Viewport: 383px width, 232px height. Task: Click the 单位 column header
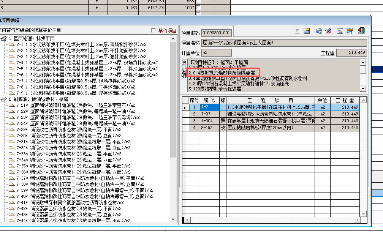tap(323, 100)
